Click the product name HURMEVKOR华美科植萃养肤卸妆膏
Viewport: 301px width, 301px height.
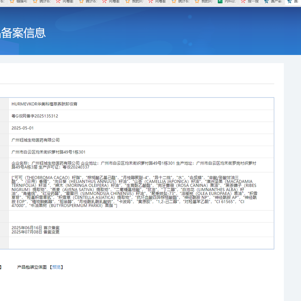pyautogui.click(x=45, y=104)
